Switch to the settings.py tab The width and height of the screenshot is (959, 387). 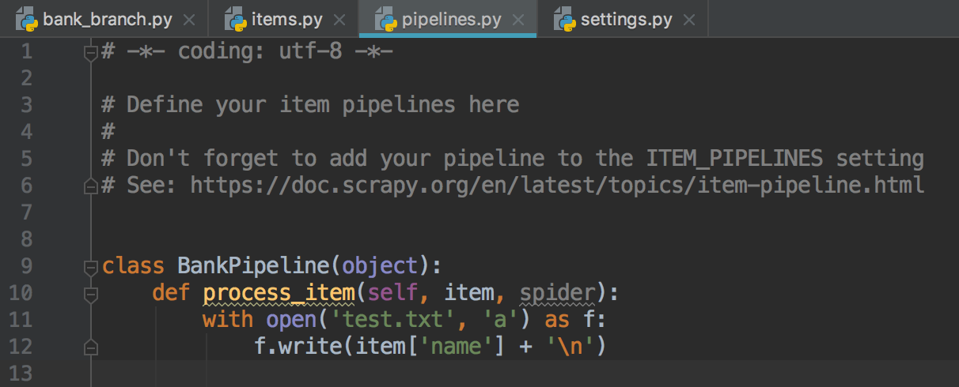click(x=623, y=19)
